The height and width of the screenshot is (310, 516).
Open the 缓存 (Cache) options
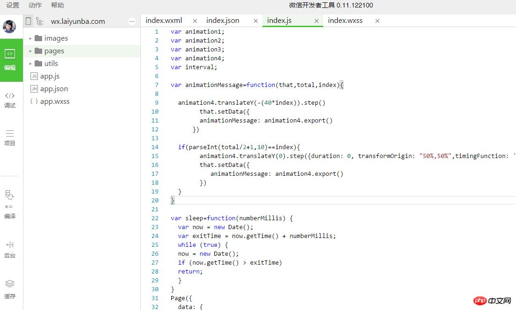(10, 289)
